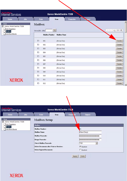Open the Jobs tab on the Mailbox page
The width and height of the screenshot is (127, 181).
coord(25,19)
